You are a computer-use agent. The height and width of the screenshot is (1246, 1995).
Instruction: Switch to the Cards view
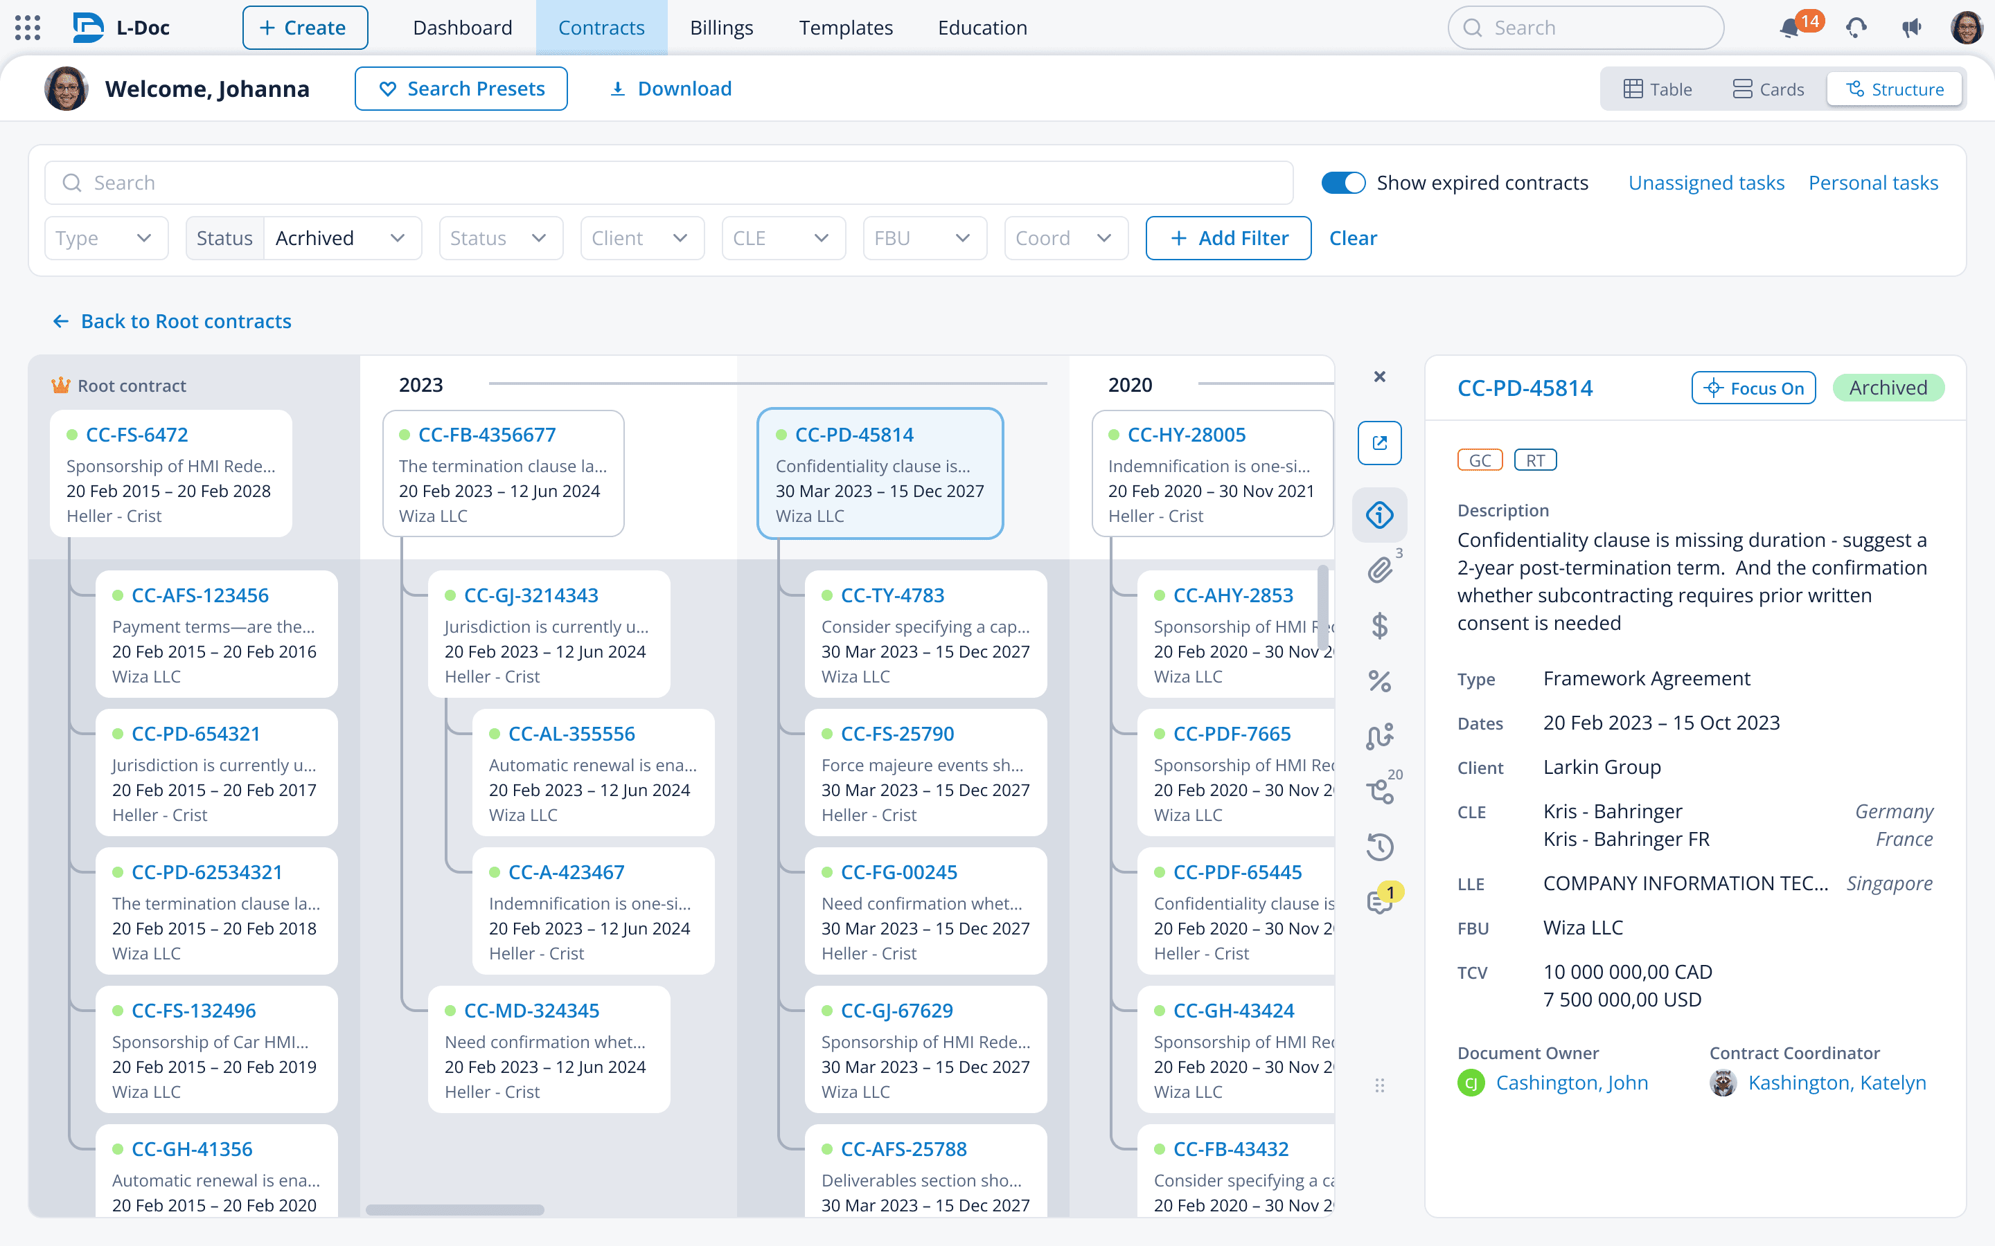(1768, 89)
